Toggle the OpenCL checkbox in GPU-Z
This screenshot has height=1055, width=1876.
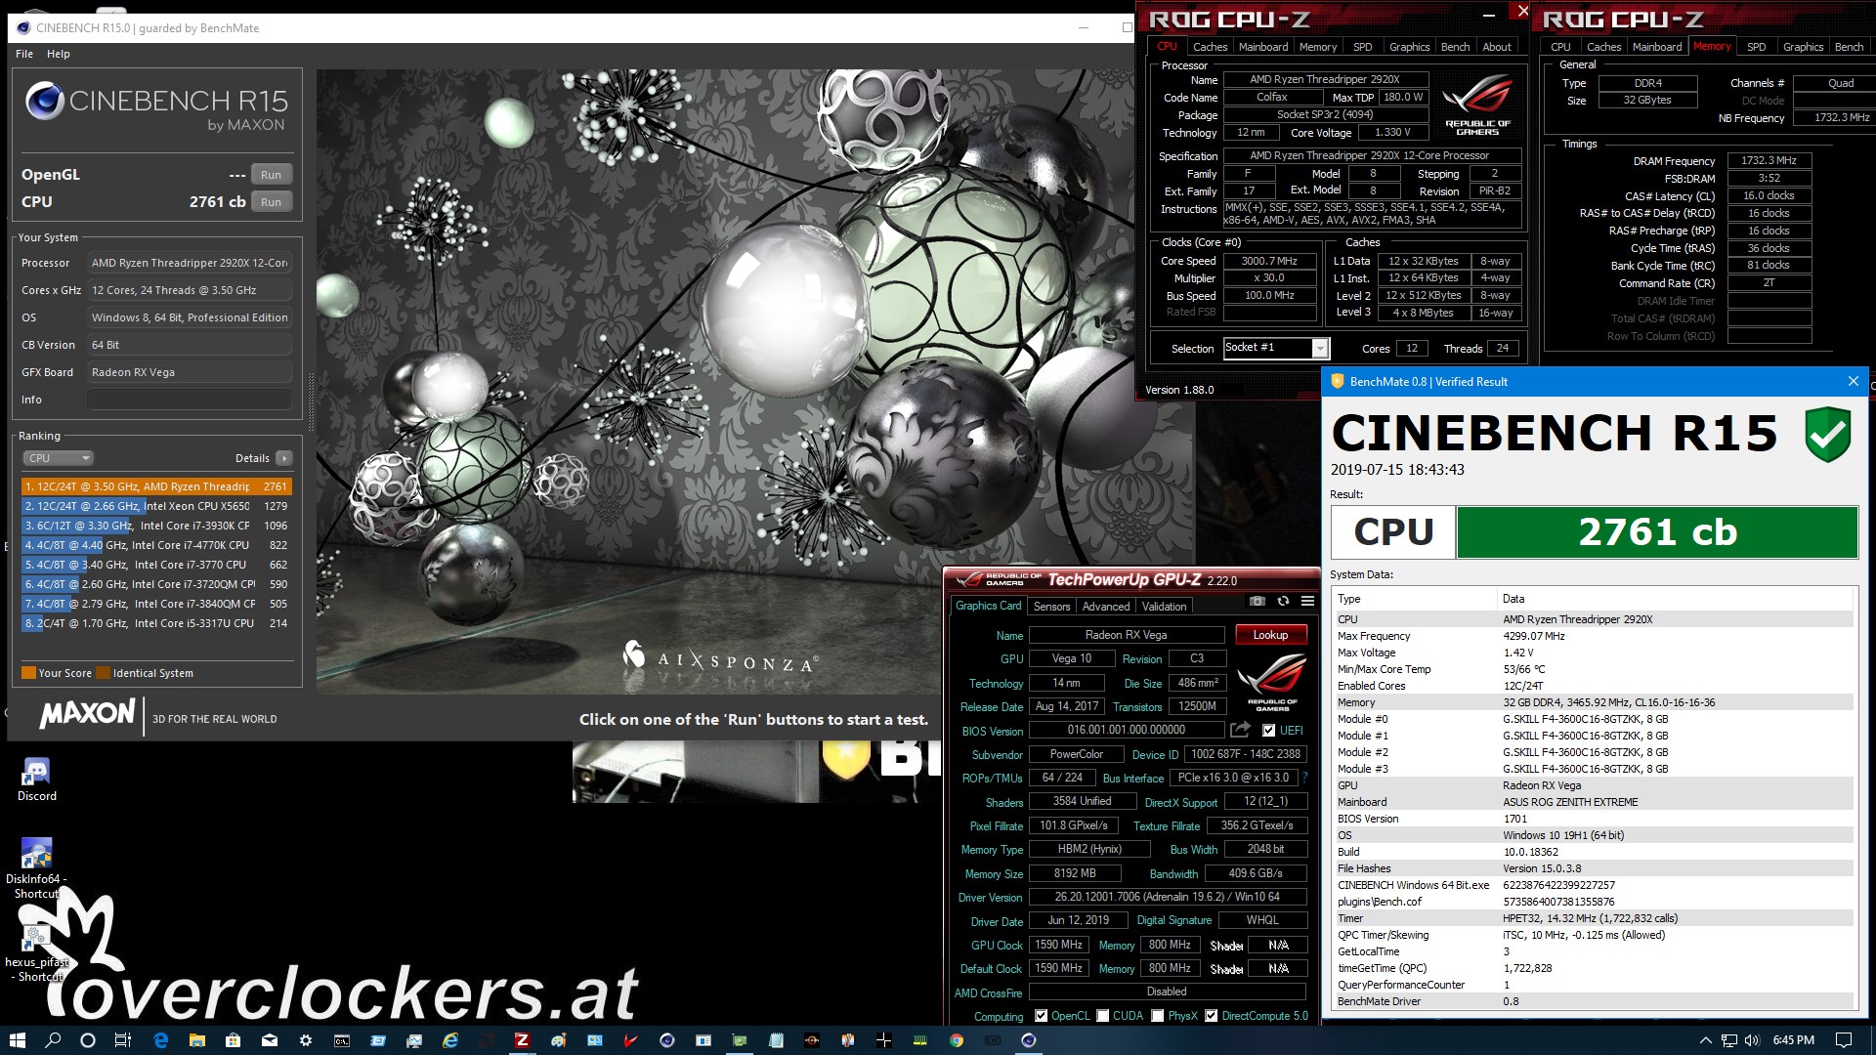coord(1041,1016)
